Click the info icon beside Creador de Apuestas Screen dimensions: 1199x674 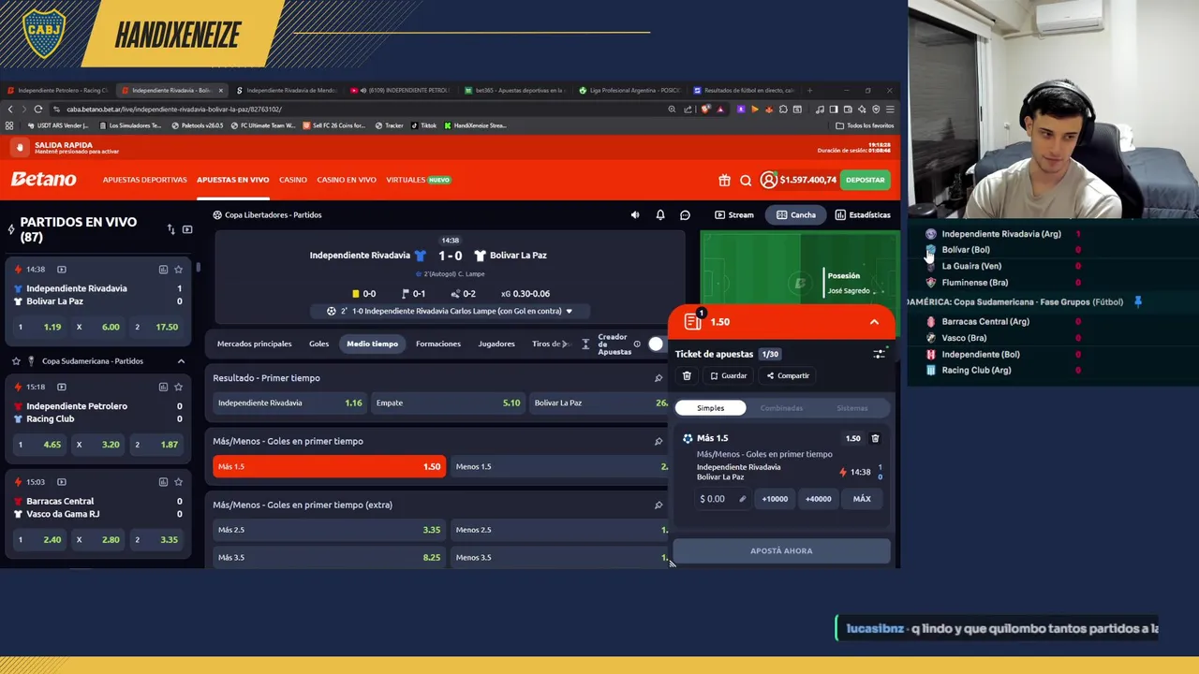tap(637, 344)
